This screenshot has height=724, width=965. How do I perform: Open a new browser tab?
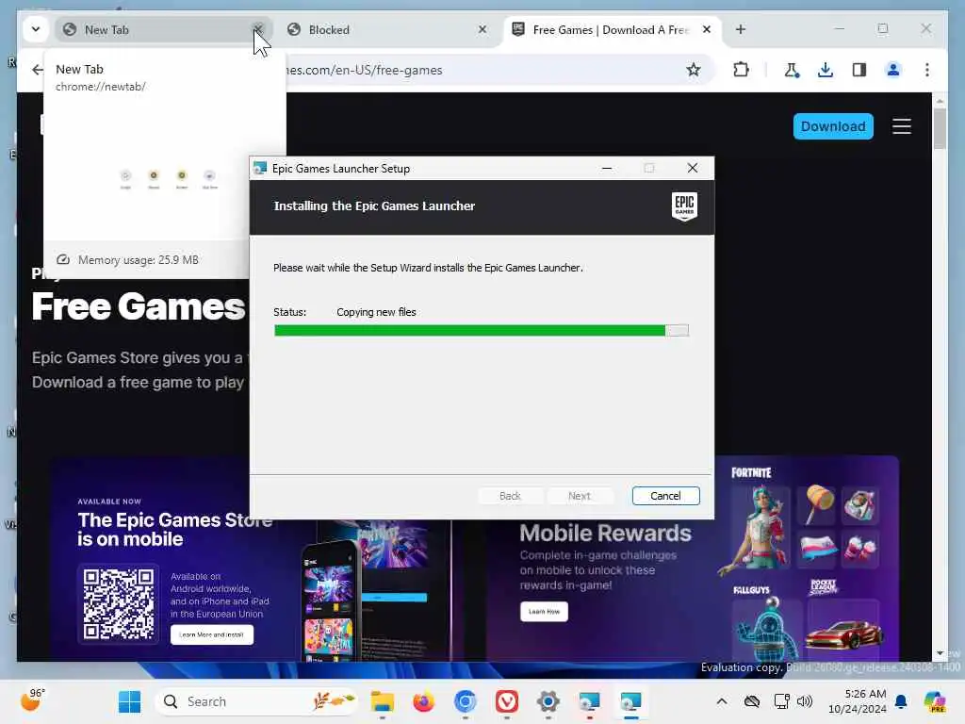pos(741,29)
